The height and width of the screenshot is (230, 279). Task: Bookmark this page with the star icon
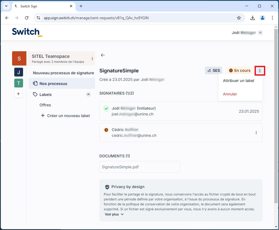pos(239,18)
